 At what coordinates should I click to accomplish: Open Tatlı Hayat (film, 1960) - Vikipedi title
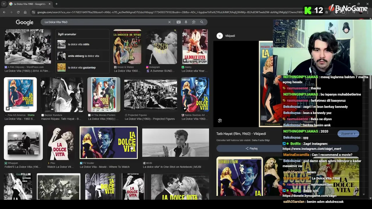(x=241, y=134)
